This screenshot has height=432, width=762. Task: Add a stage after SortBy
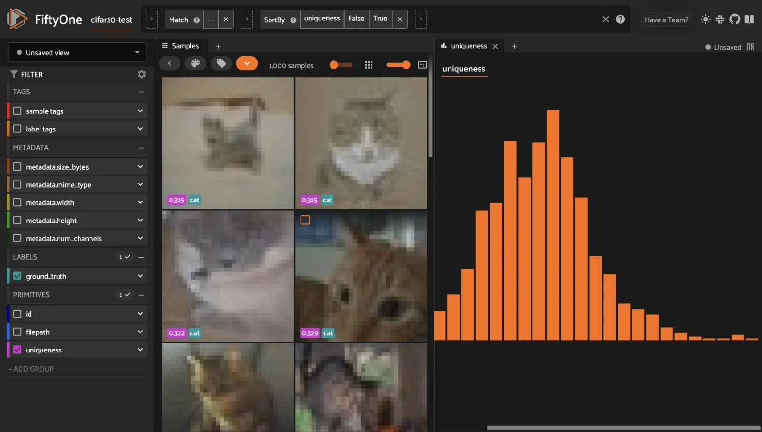421,19
